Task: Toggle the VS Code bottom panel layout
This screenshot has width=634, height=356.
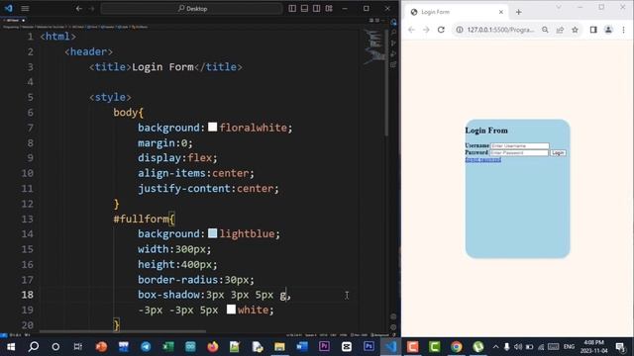Action: [x=304, y=9]
